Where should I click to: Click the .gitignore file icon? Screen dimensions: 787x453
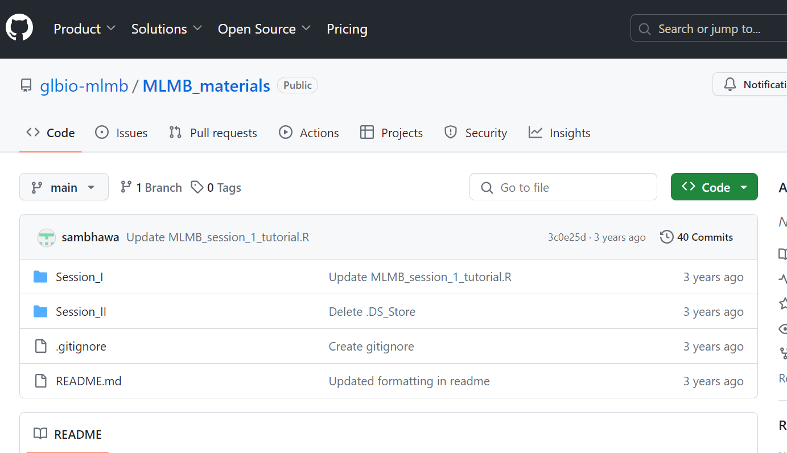tap(40, 347)
